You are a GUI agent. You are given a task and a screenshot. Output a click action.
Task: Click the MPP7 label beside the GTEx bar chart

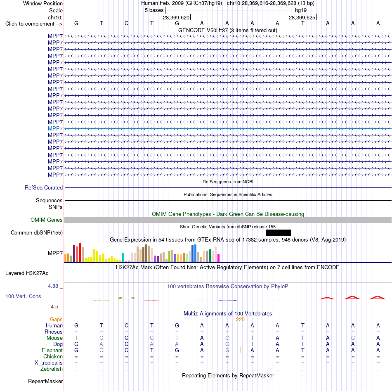click(55, 253)
